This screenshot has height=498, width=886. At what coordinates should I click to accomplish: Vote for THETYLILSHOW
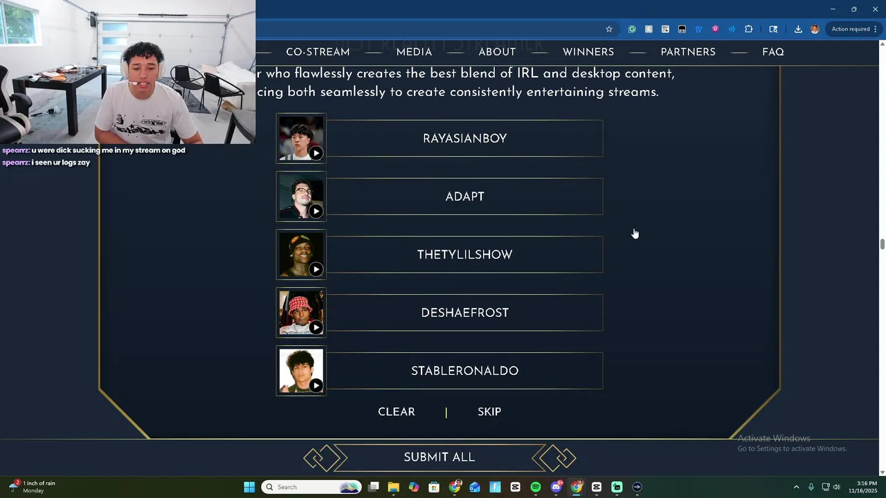tap(464, 255)
